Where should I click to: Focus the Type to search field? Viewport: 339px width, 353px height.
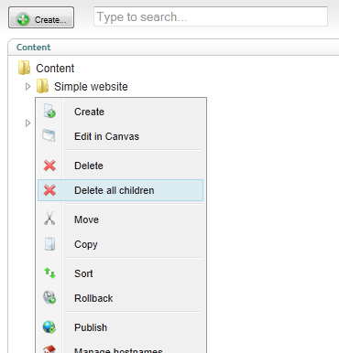(x=211, y=16)
